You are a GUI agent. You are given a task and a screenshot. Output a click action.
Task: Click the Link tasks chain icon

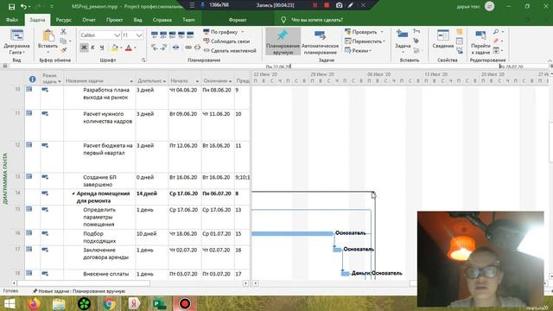[188, 48]
